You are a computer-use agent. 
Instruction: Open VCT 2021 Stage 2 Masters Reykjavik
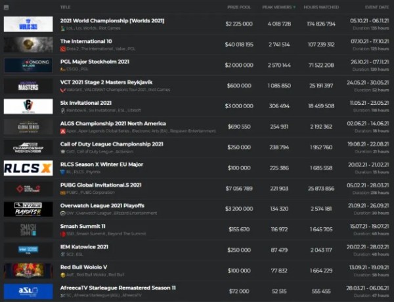pyautogui.click(x=106, y=83)
